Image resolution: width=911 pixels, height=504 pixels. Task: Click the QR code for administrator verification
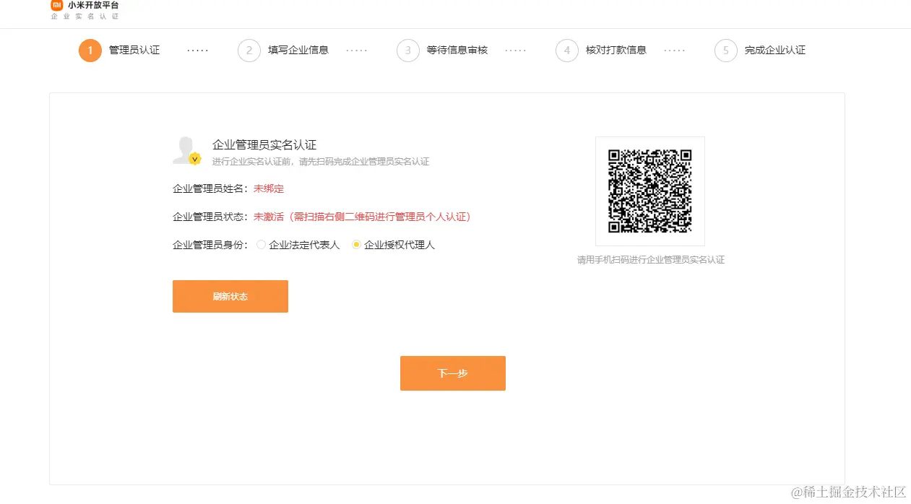[x=649, y=191]
